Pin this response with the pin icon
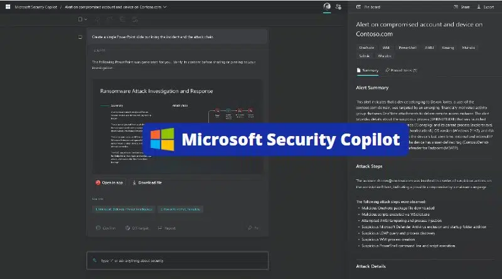The width and height of the screenshot is (502, 279). click(250, 228)
